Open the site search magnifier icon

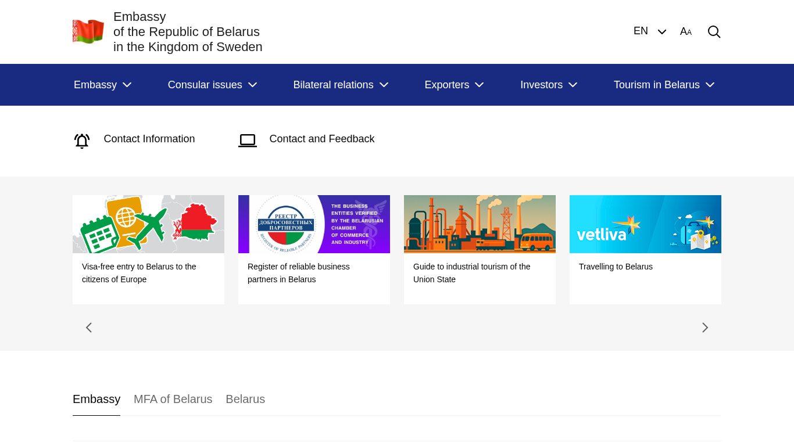714,32
